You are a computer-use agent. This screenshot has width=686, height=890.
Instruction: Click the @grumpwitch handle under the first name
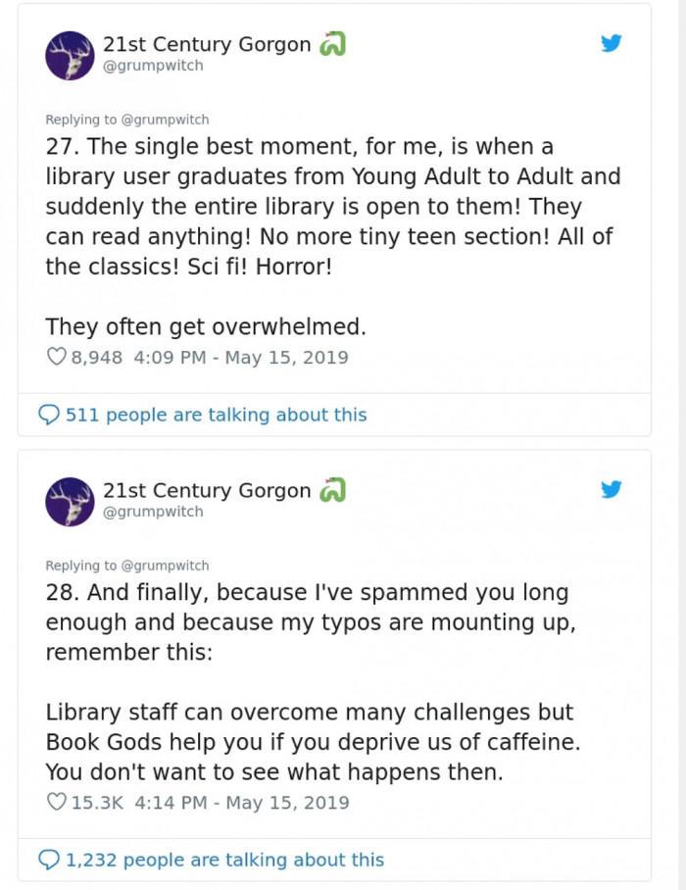153,66
